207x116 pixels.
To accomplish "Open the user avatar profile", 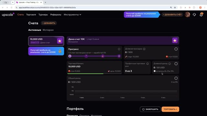I will [x=188, y=15].
